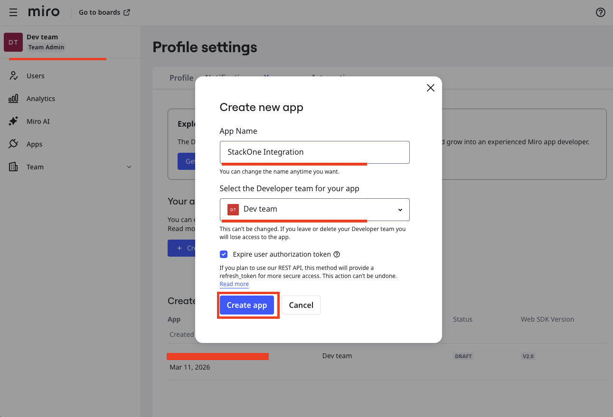613x417 pixels.
Task: Click Dev team cell in apps table
Action: coord(337,356)
